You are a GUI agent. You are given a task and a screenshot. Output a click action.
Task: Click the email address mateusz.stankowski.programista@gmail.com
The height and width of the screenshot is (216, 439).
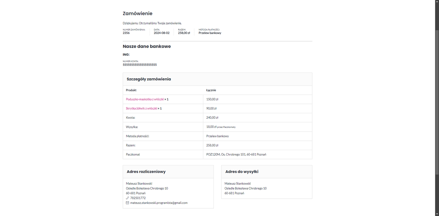159,203
